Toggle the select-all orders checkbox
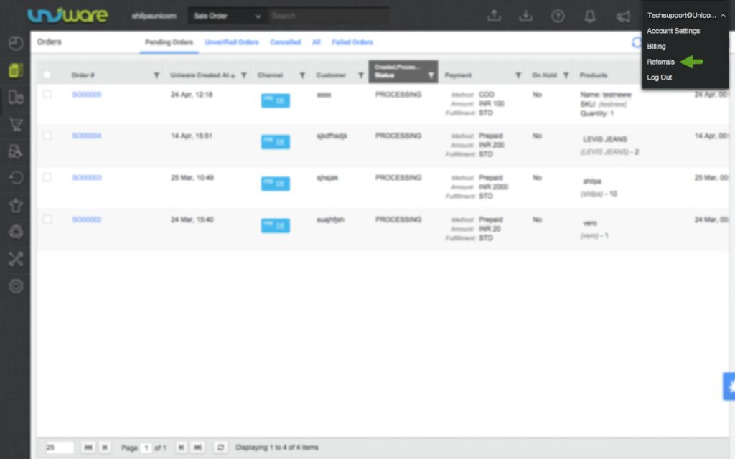This screenshot has width=735, height=459. pos(47,75)
